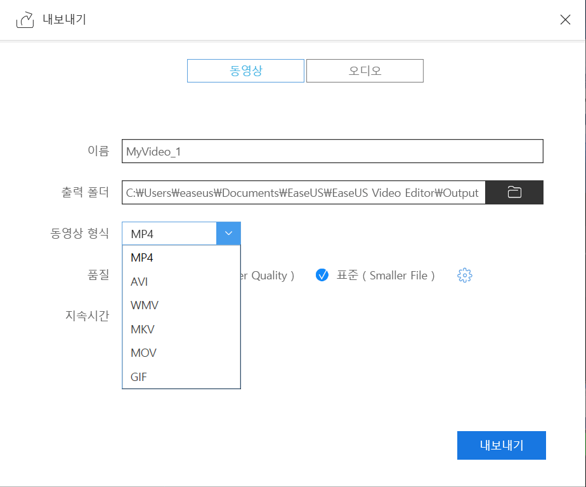Click the export icon in the title bar
The image size is (586, 487).
point(24,20)
